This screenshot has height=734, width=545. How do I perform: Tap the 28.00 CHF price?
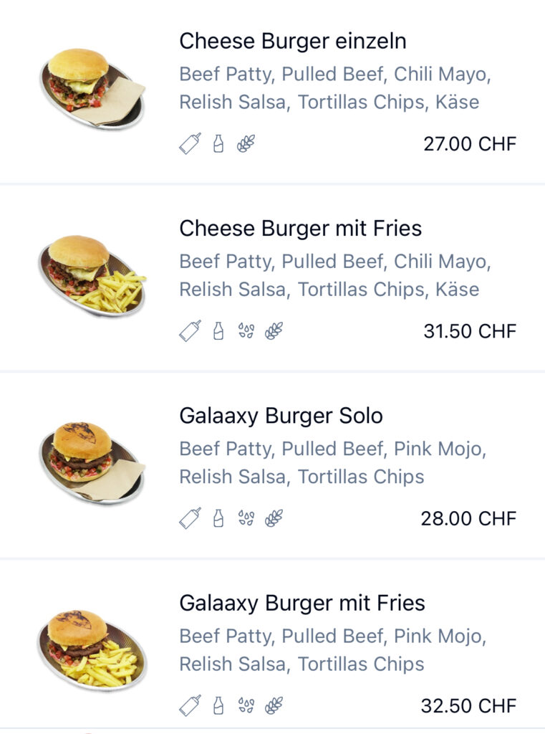(x=468, y=518)
